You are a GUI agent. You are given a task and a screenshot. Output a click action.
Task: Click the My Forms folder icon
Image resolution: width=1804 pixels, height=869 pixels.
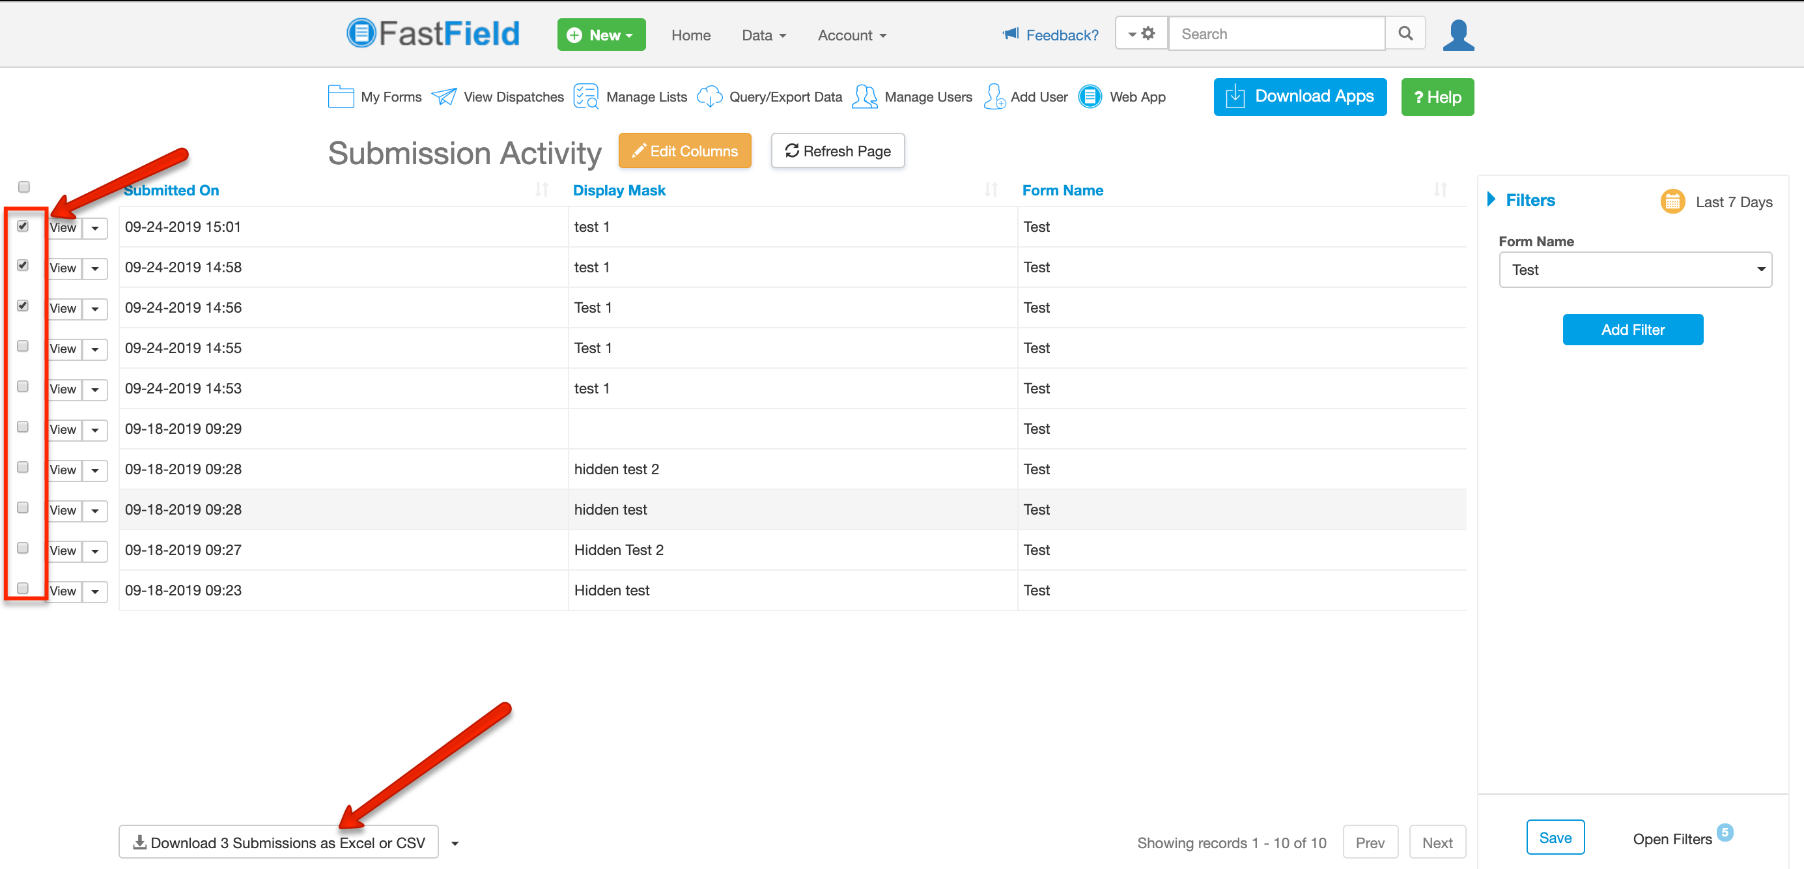coord(341,96)
